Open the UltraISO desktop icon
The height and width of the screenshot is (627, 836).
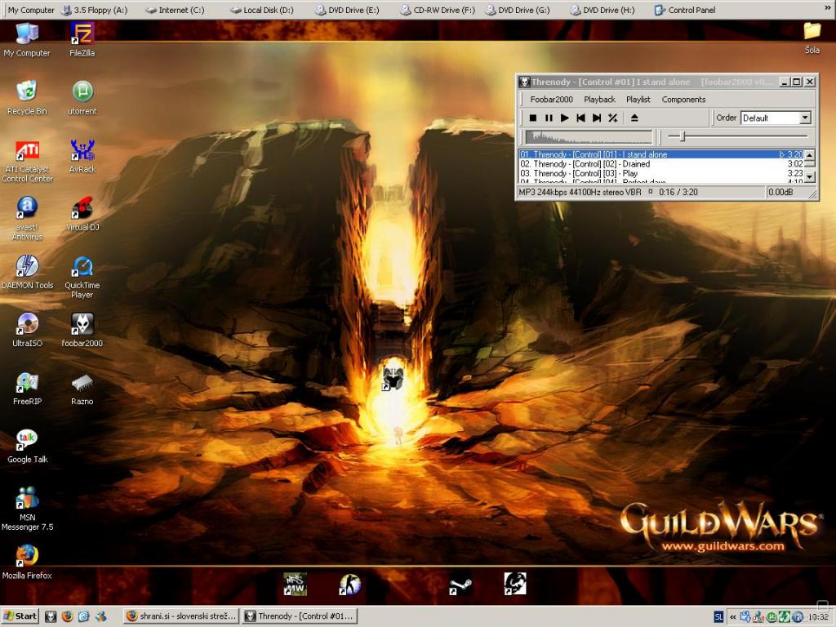pyautogui.click(x=27, y=330)
